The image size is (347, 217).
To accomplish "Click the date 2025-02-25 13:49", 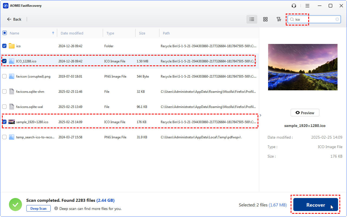I will click(x=70, y=107).
